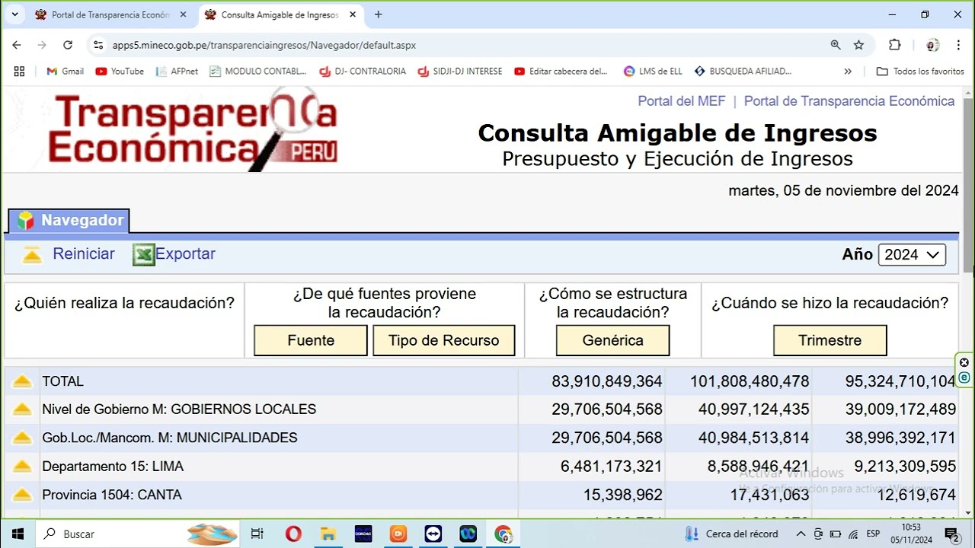Bookmark this page with the star icon

858,45
